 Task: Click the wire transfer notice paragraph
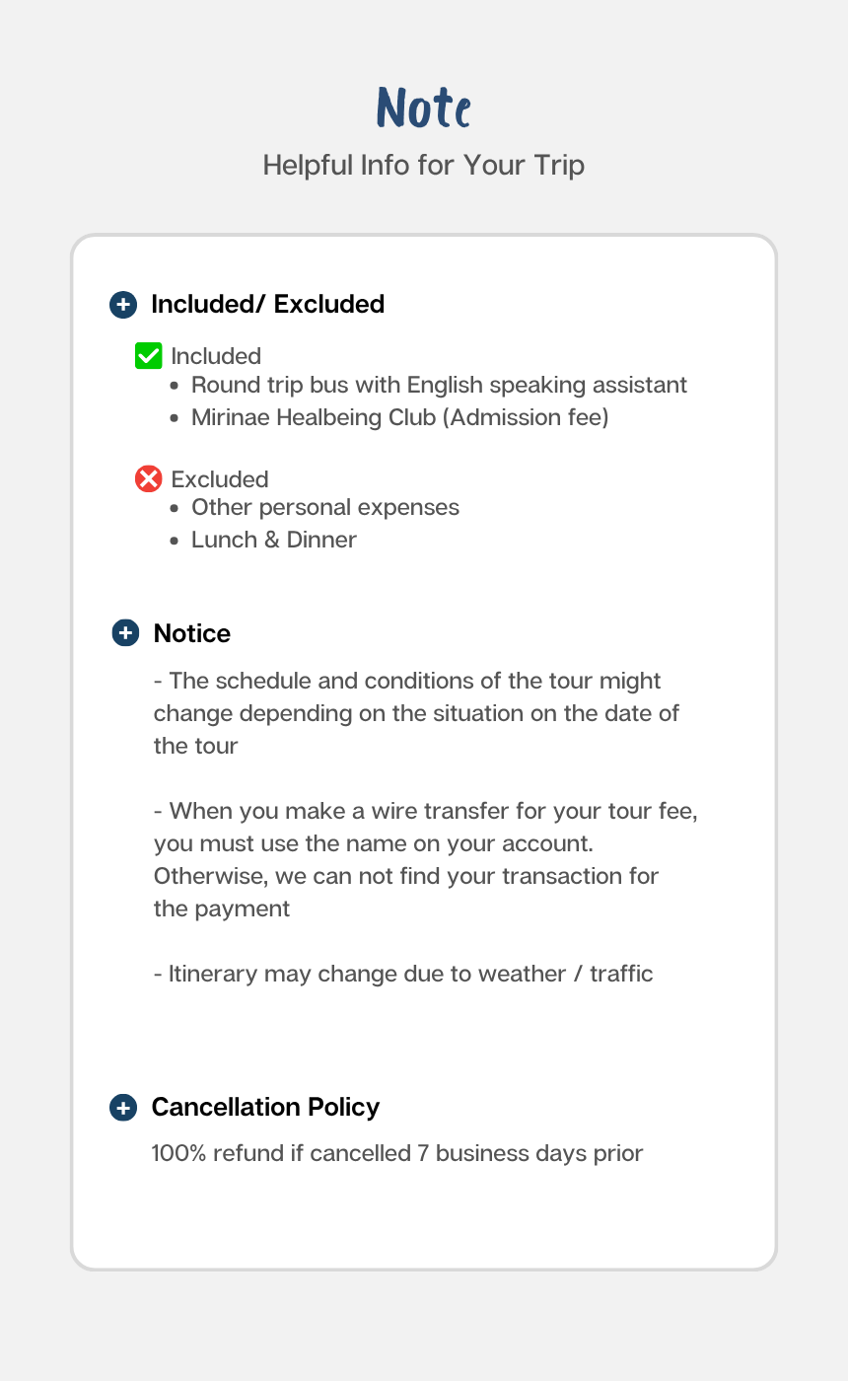[x=426, y=860]
